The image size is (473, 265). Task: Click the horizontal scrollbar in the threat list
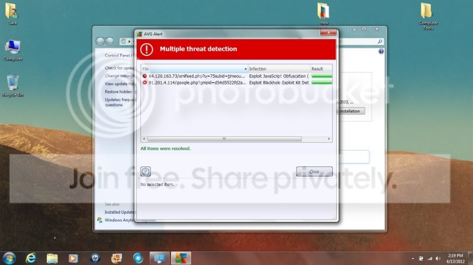pyautogui.click(x=224, y=139)
